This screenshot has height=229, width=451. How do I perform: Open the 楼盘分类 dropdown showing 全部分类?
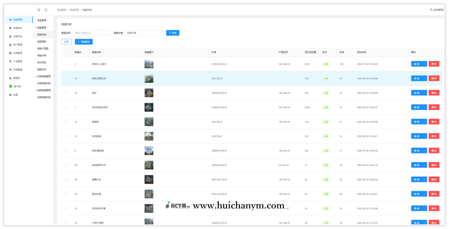(144, 33)
